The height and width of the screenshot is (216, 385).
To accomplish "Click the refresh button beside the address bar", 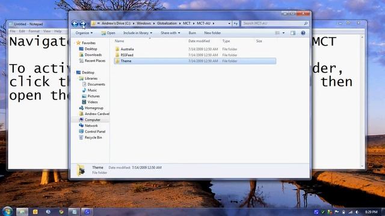I will (x=236, y=23).
